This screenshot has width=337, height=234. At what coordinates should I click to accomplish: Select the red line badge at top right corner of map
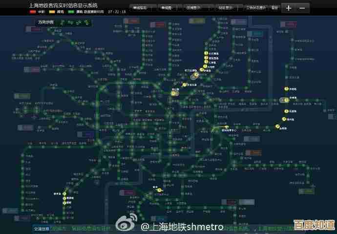(289, 24)
